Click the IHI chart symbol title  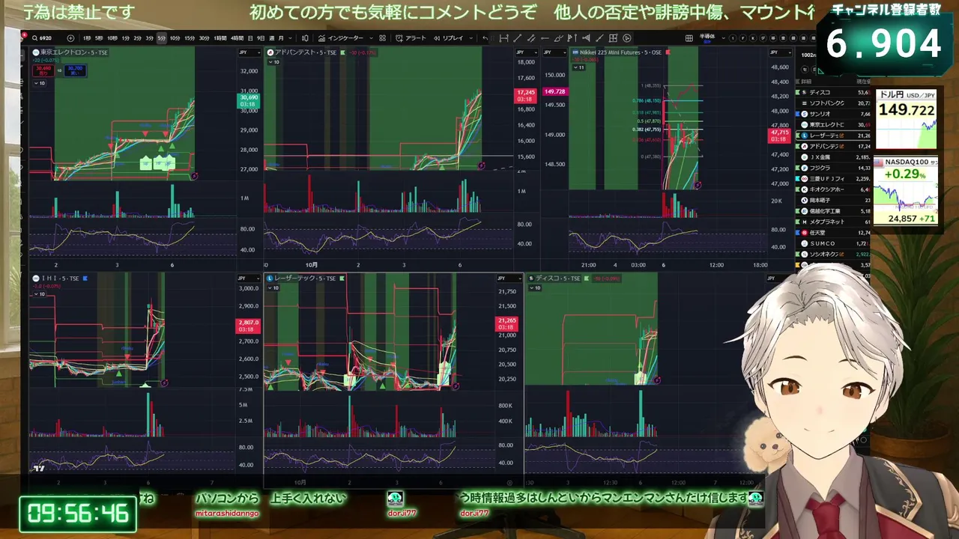click(60, 278)
